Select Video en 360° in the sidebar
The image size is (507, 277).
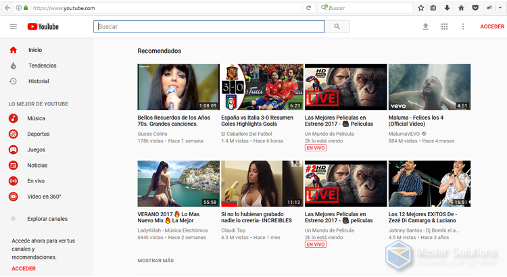(45, 197)
